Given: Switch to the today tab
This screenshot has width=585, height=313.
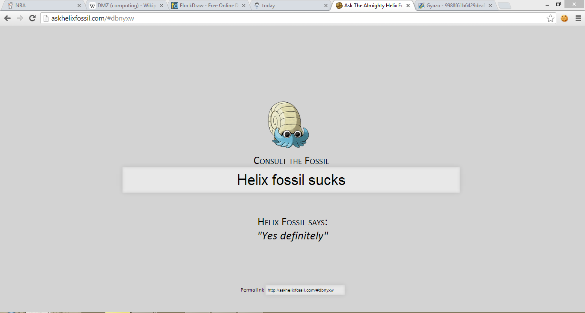Looking at the screenshot, I should [290, 6].
